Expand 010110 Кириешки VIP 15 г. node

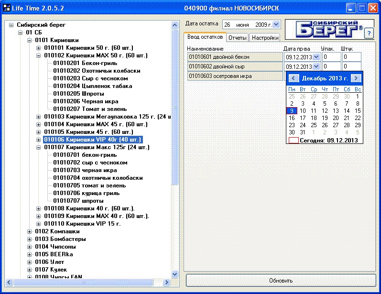tap(38, 224)
